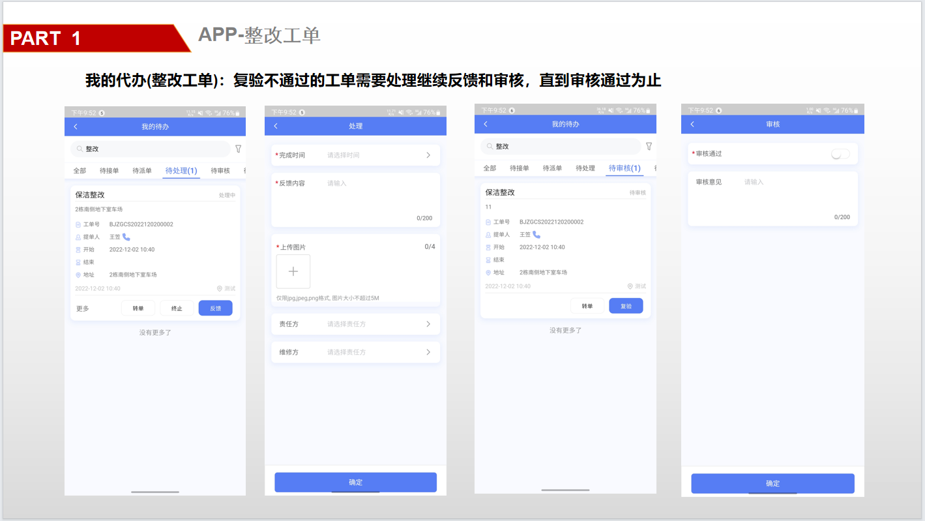This screenshot has height=521, width=925.
Task: Click 终止 button on work order card
Action: [177, 308]
